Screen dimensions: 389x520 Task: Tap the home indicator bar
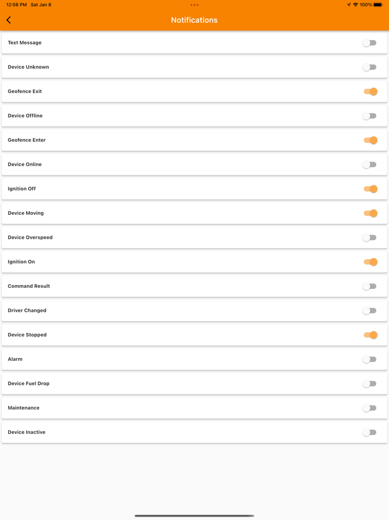[x=194, y=516]
